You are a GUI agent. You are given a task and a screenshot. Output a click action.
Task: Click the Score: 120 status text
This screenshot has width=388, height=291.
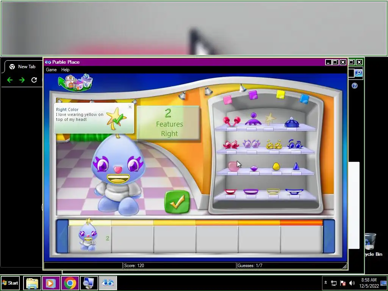coord(134,266)
